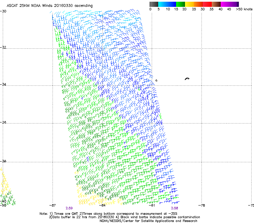Screen dimensions: 254x223
Task: Click the legend label '25'
Action: [194, 9]
